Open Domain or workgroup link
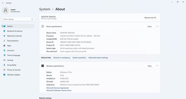Screen dimensions: 186x99 [x=62, y=58]
